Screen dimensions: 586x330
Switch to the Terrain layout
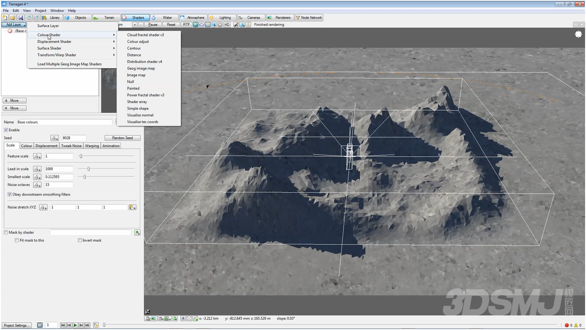pyautogui.click(x=106, y=18)
